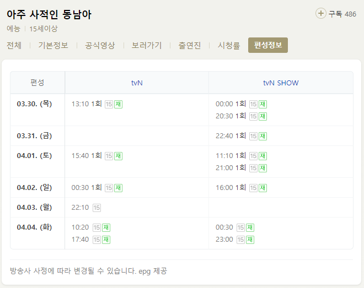The width and height of the screenshot is (364, 288).
Task: Click the tvN SHOW 22:40 1회 entry
Action: [241, 136]
